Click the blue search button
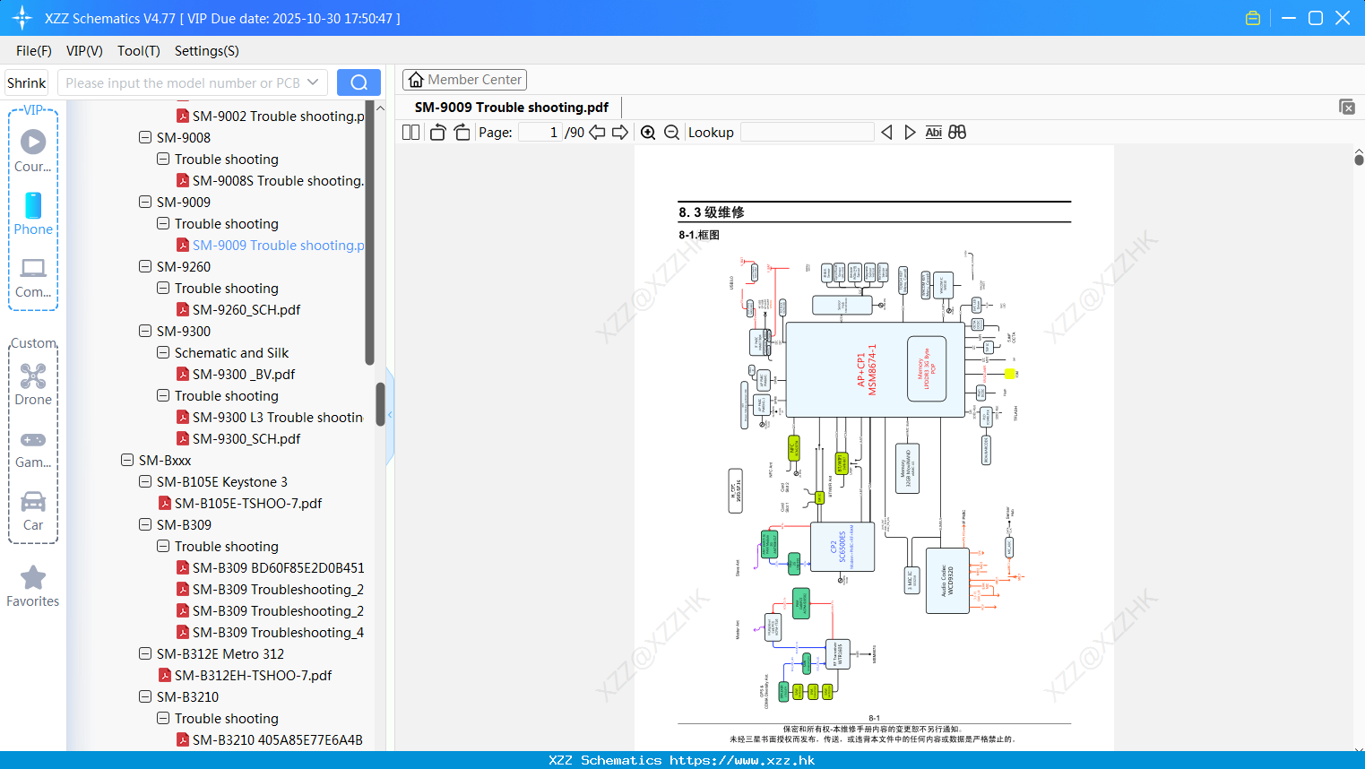 (359, 82)
